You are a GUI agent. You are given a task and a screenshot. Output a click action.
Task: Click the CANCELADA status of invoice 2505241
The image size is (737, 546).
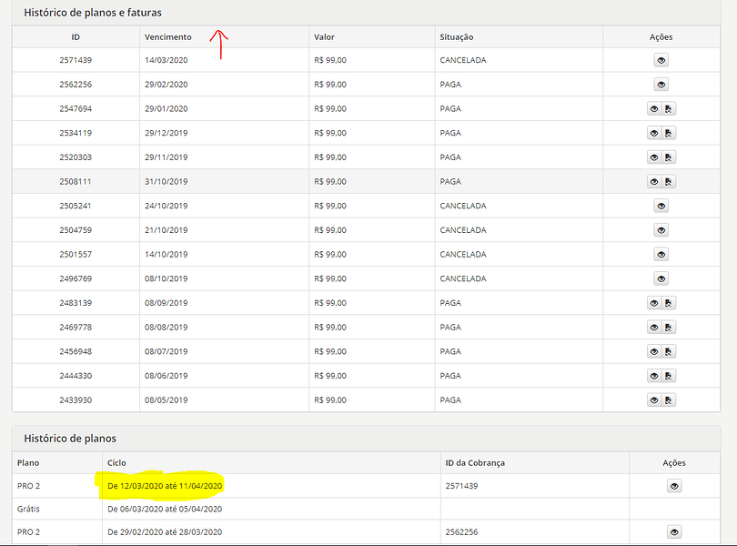(463, 206)
